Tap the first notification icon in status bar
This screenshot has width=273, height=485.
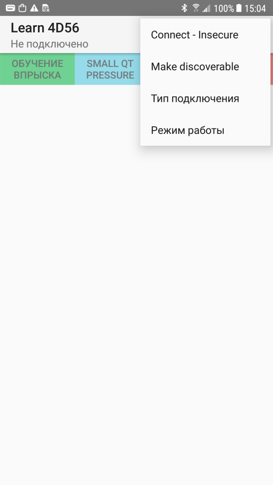11,8
